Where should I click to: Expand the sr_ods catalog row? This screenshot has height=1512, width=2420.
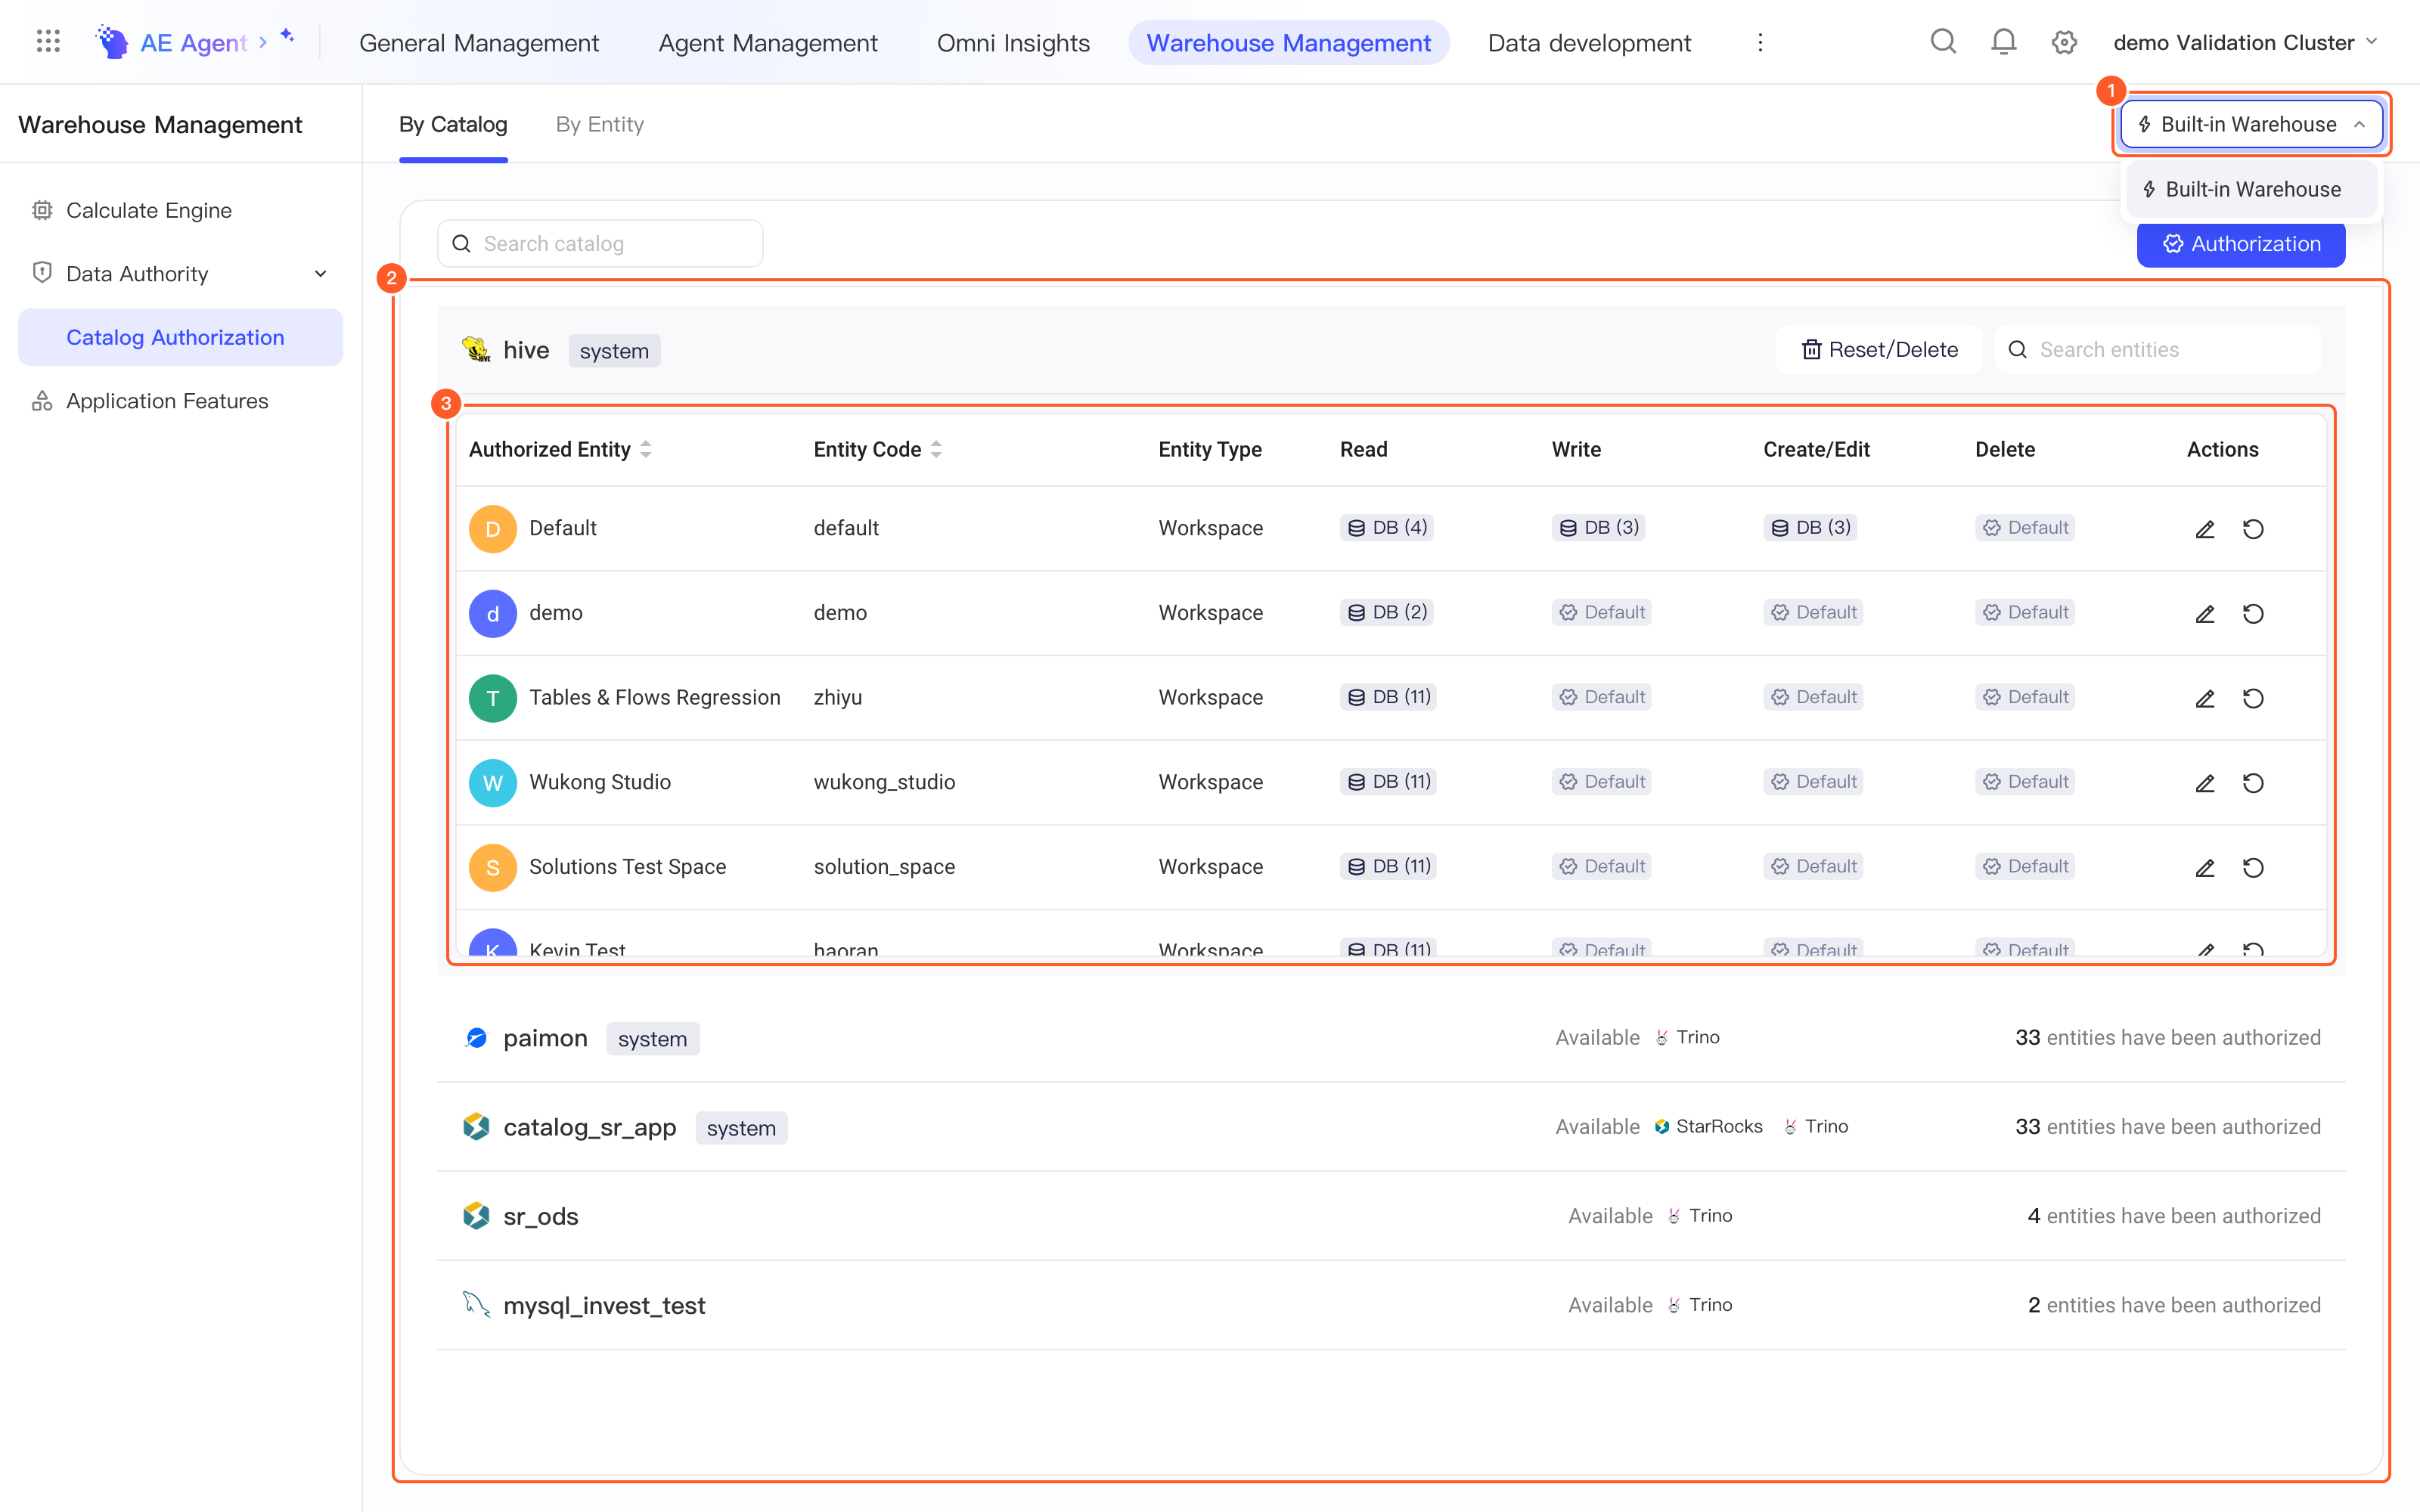(1390, 1216)
